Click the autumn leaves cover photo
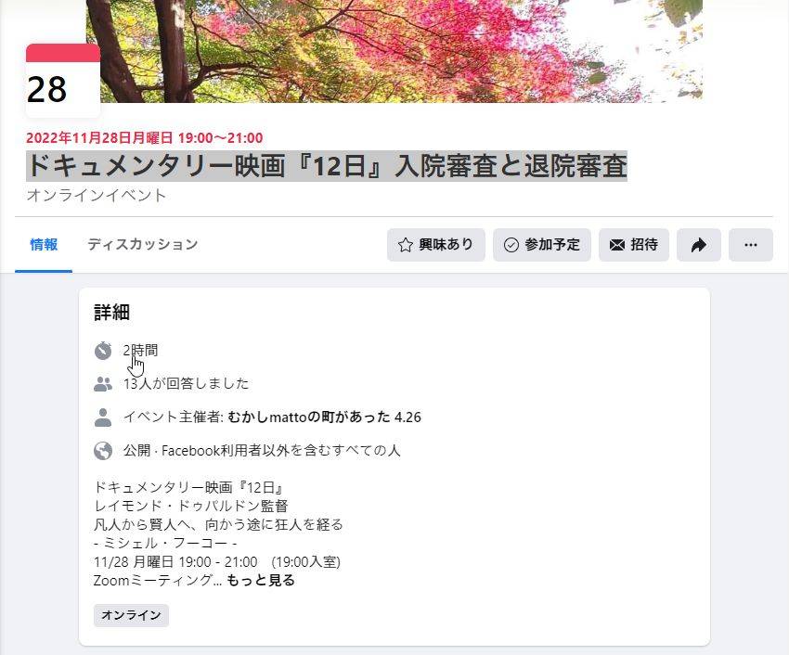The height and width of the screenshot is (655, 789). point(394,51)
